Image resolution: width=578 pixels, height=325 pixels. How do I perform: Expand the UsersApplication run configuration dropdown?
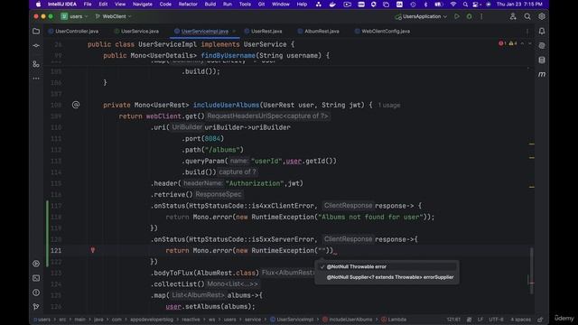pyautogui.click(x=421, y=16)
